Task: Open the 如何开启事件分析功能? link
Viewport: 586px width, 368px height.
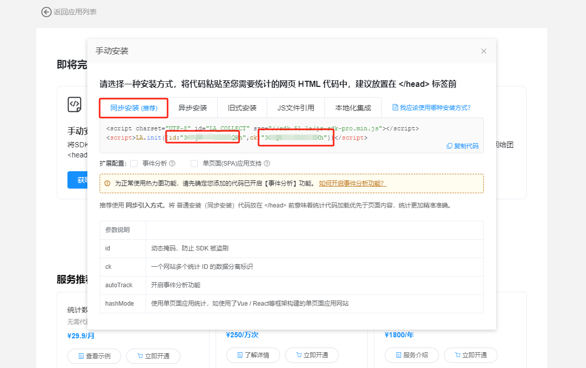Action: [353, 183]
